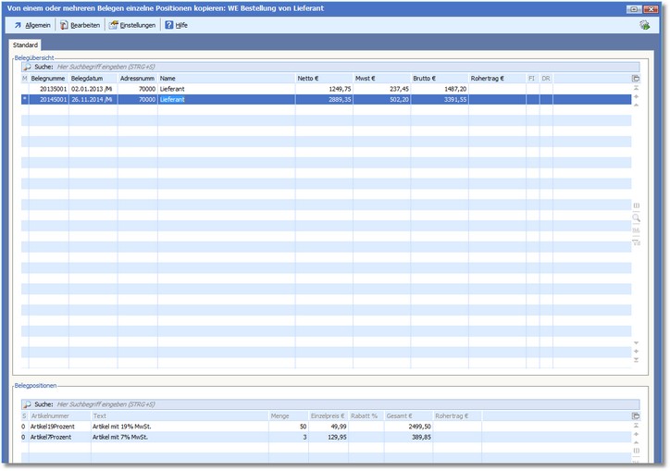Click the Belegpositionen search field
Image resolution: width=670 pixels, height=471 pixels.
185,404
